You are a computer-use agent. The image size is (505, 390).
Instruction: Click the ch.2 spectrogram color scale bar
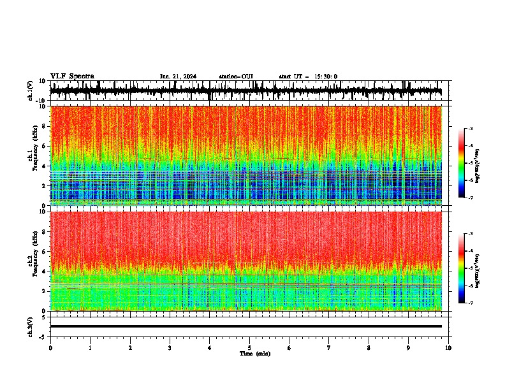click(x=461, y=268)
